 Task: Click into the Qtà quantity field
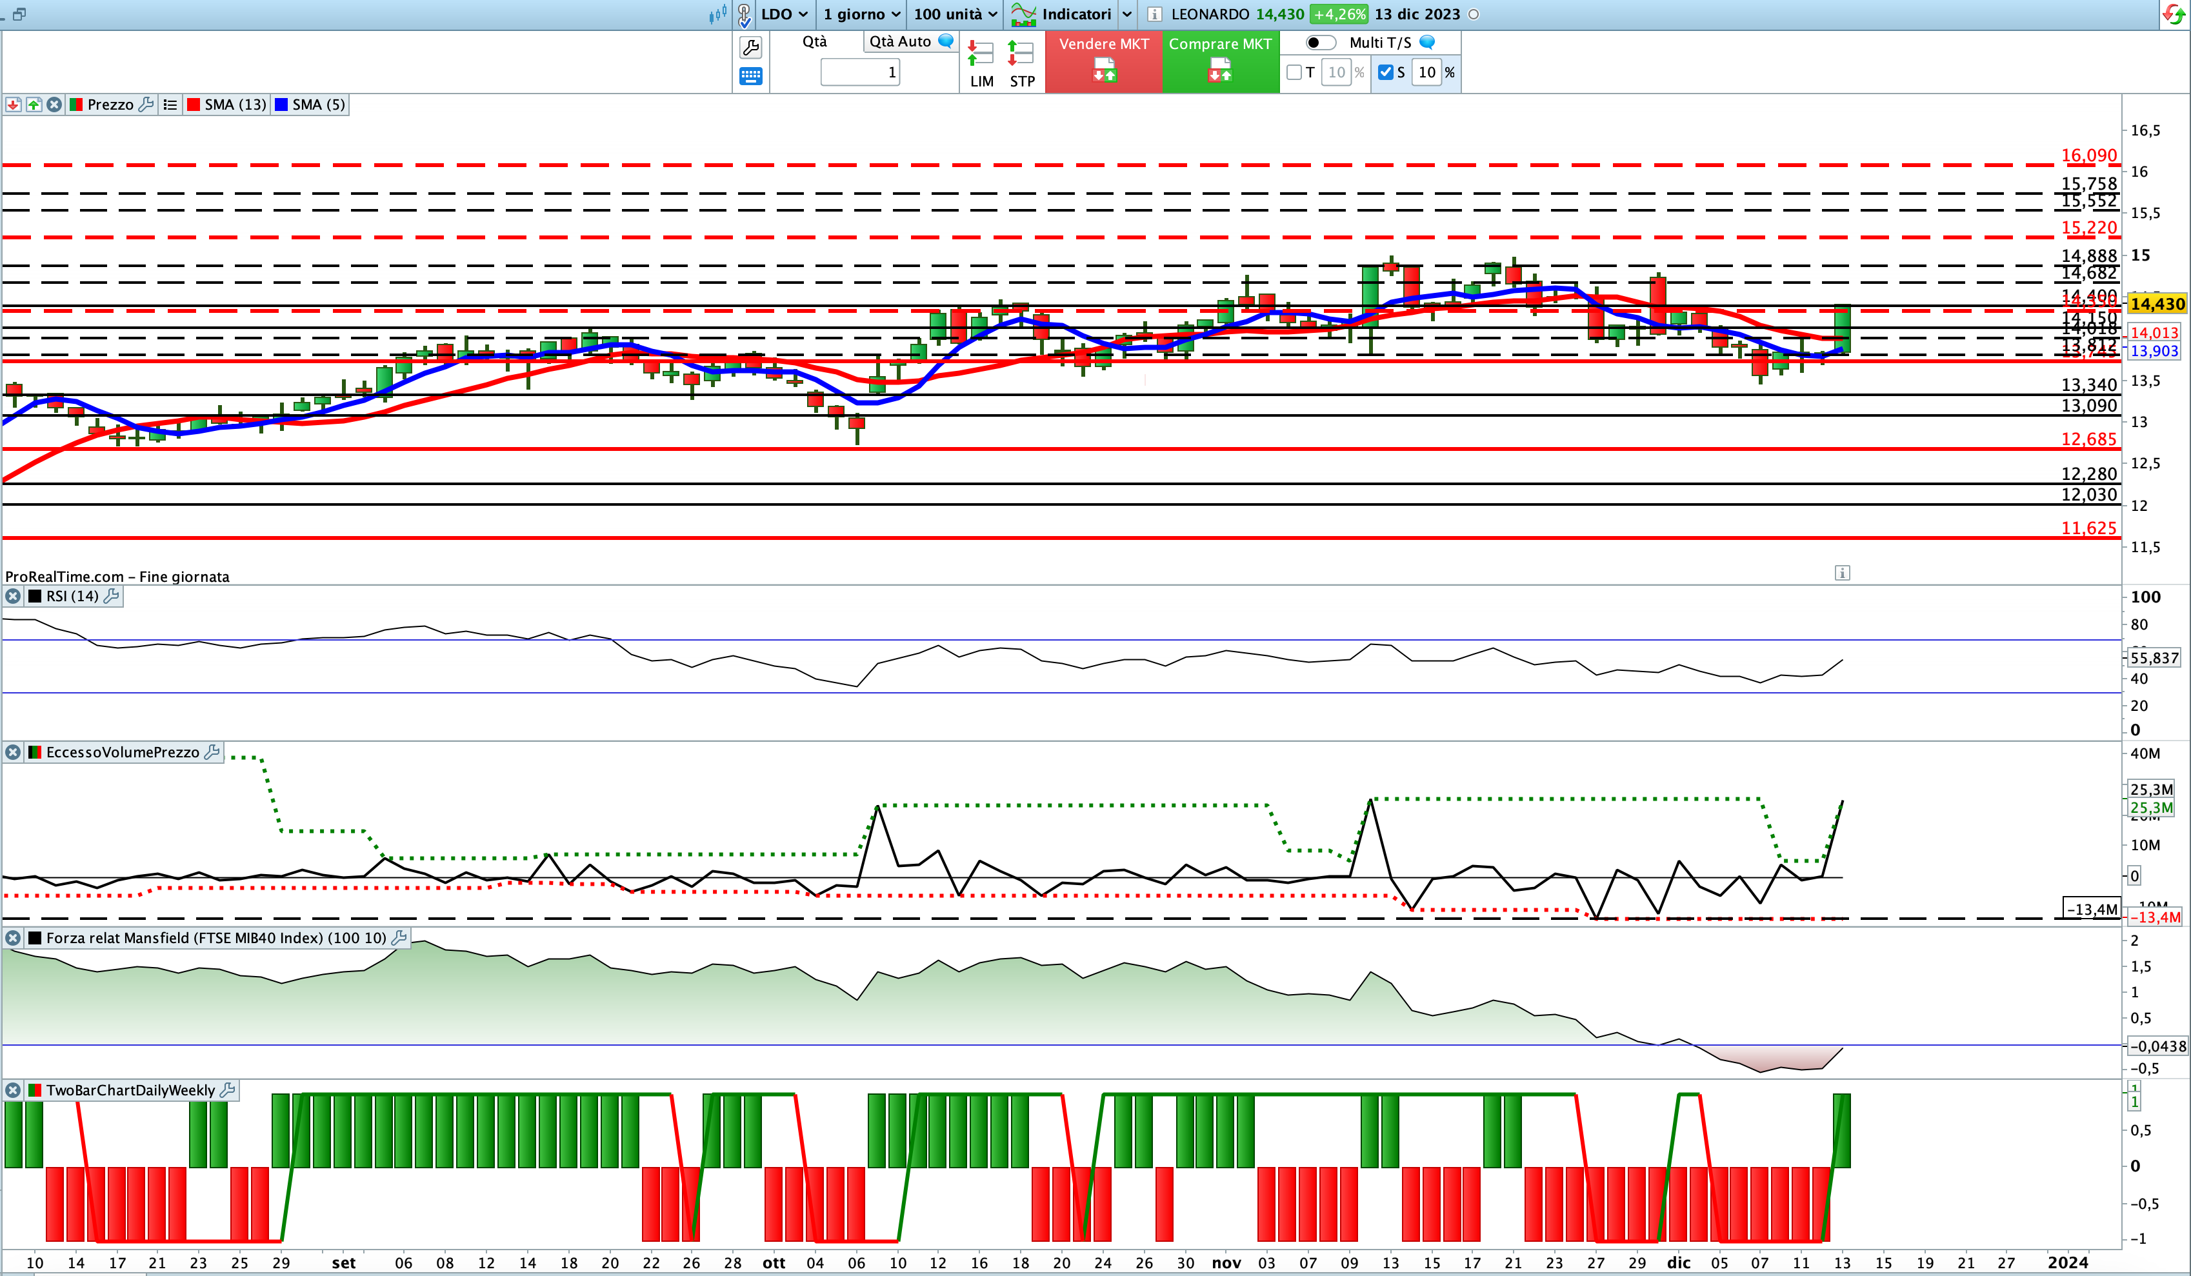[x=860, y=72]
